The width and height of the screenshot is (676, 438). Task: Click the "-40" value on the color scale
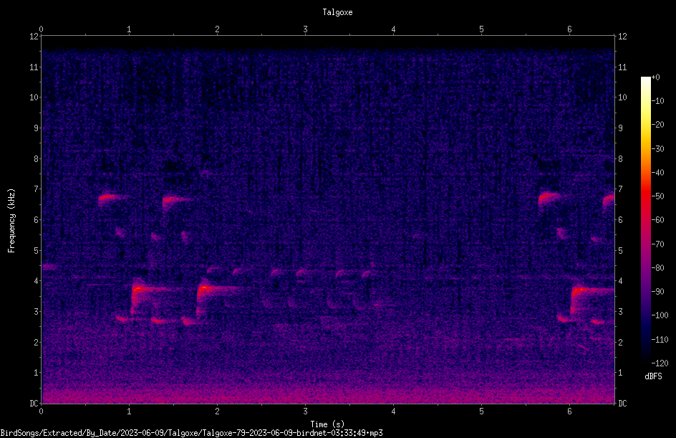tap(657, 173)
